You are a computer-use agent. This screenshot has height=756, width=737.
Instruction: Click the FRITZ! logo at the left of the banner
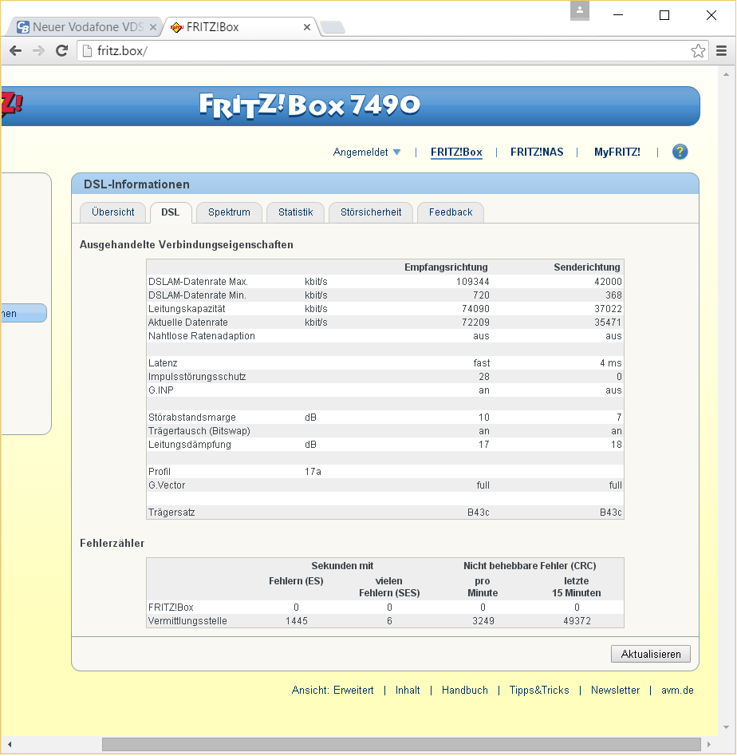(x=12, y=105)
